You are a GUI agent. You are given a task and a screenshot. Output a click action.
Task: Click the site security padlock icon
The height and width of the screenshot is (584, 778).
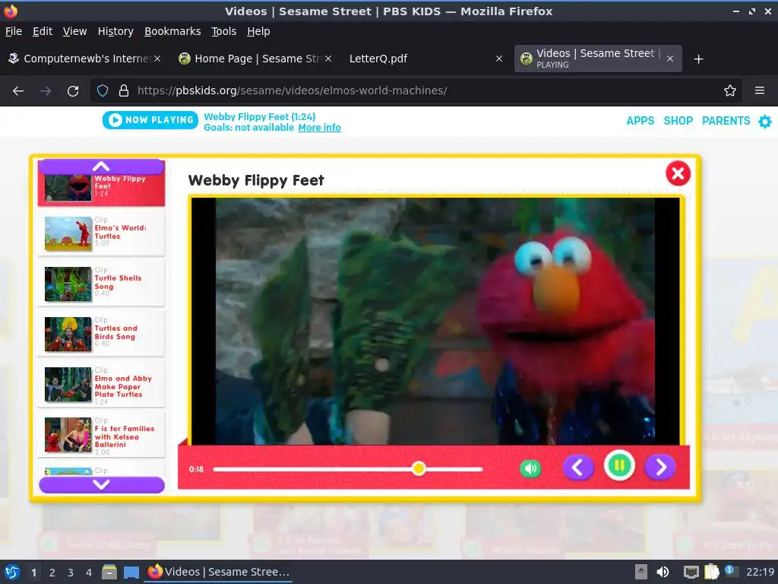pyautogui.click(x=124, y=90)
